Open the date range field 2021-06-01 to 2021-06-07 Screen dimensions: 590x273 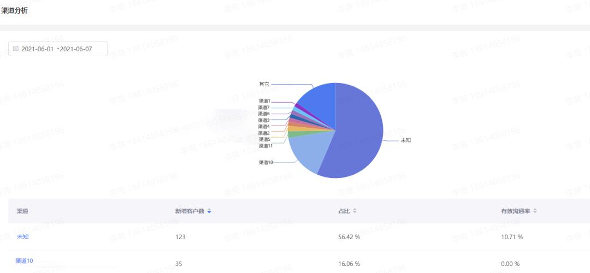(58, 49)
